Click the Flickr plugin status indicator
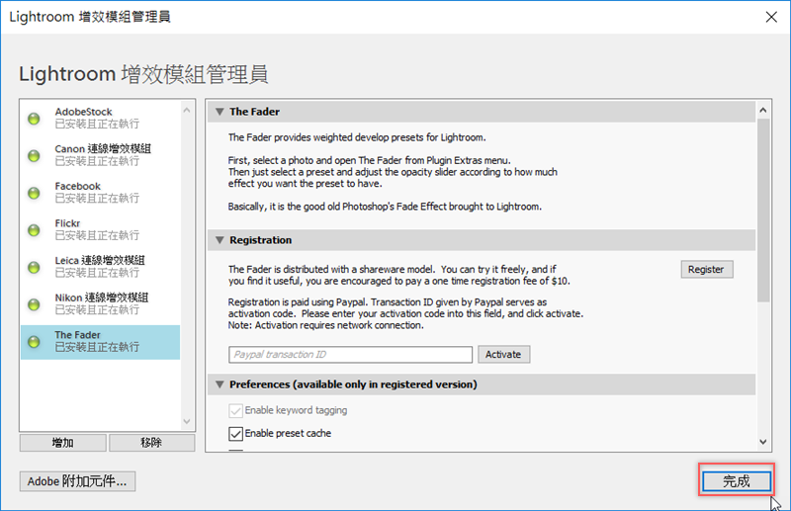The width and height of the screenshot is (791, 511). pos(34,230)
